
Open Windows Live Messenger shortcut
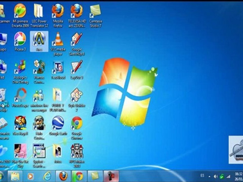[39, 100]
